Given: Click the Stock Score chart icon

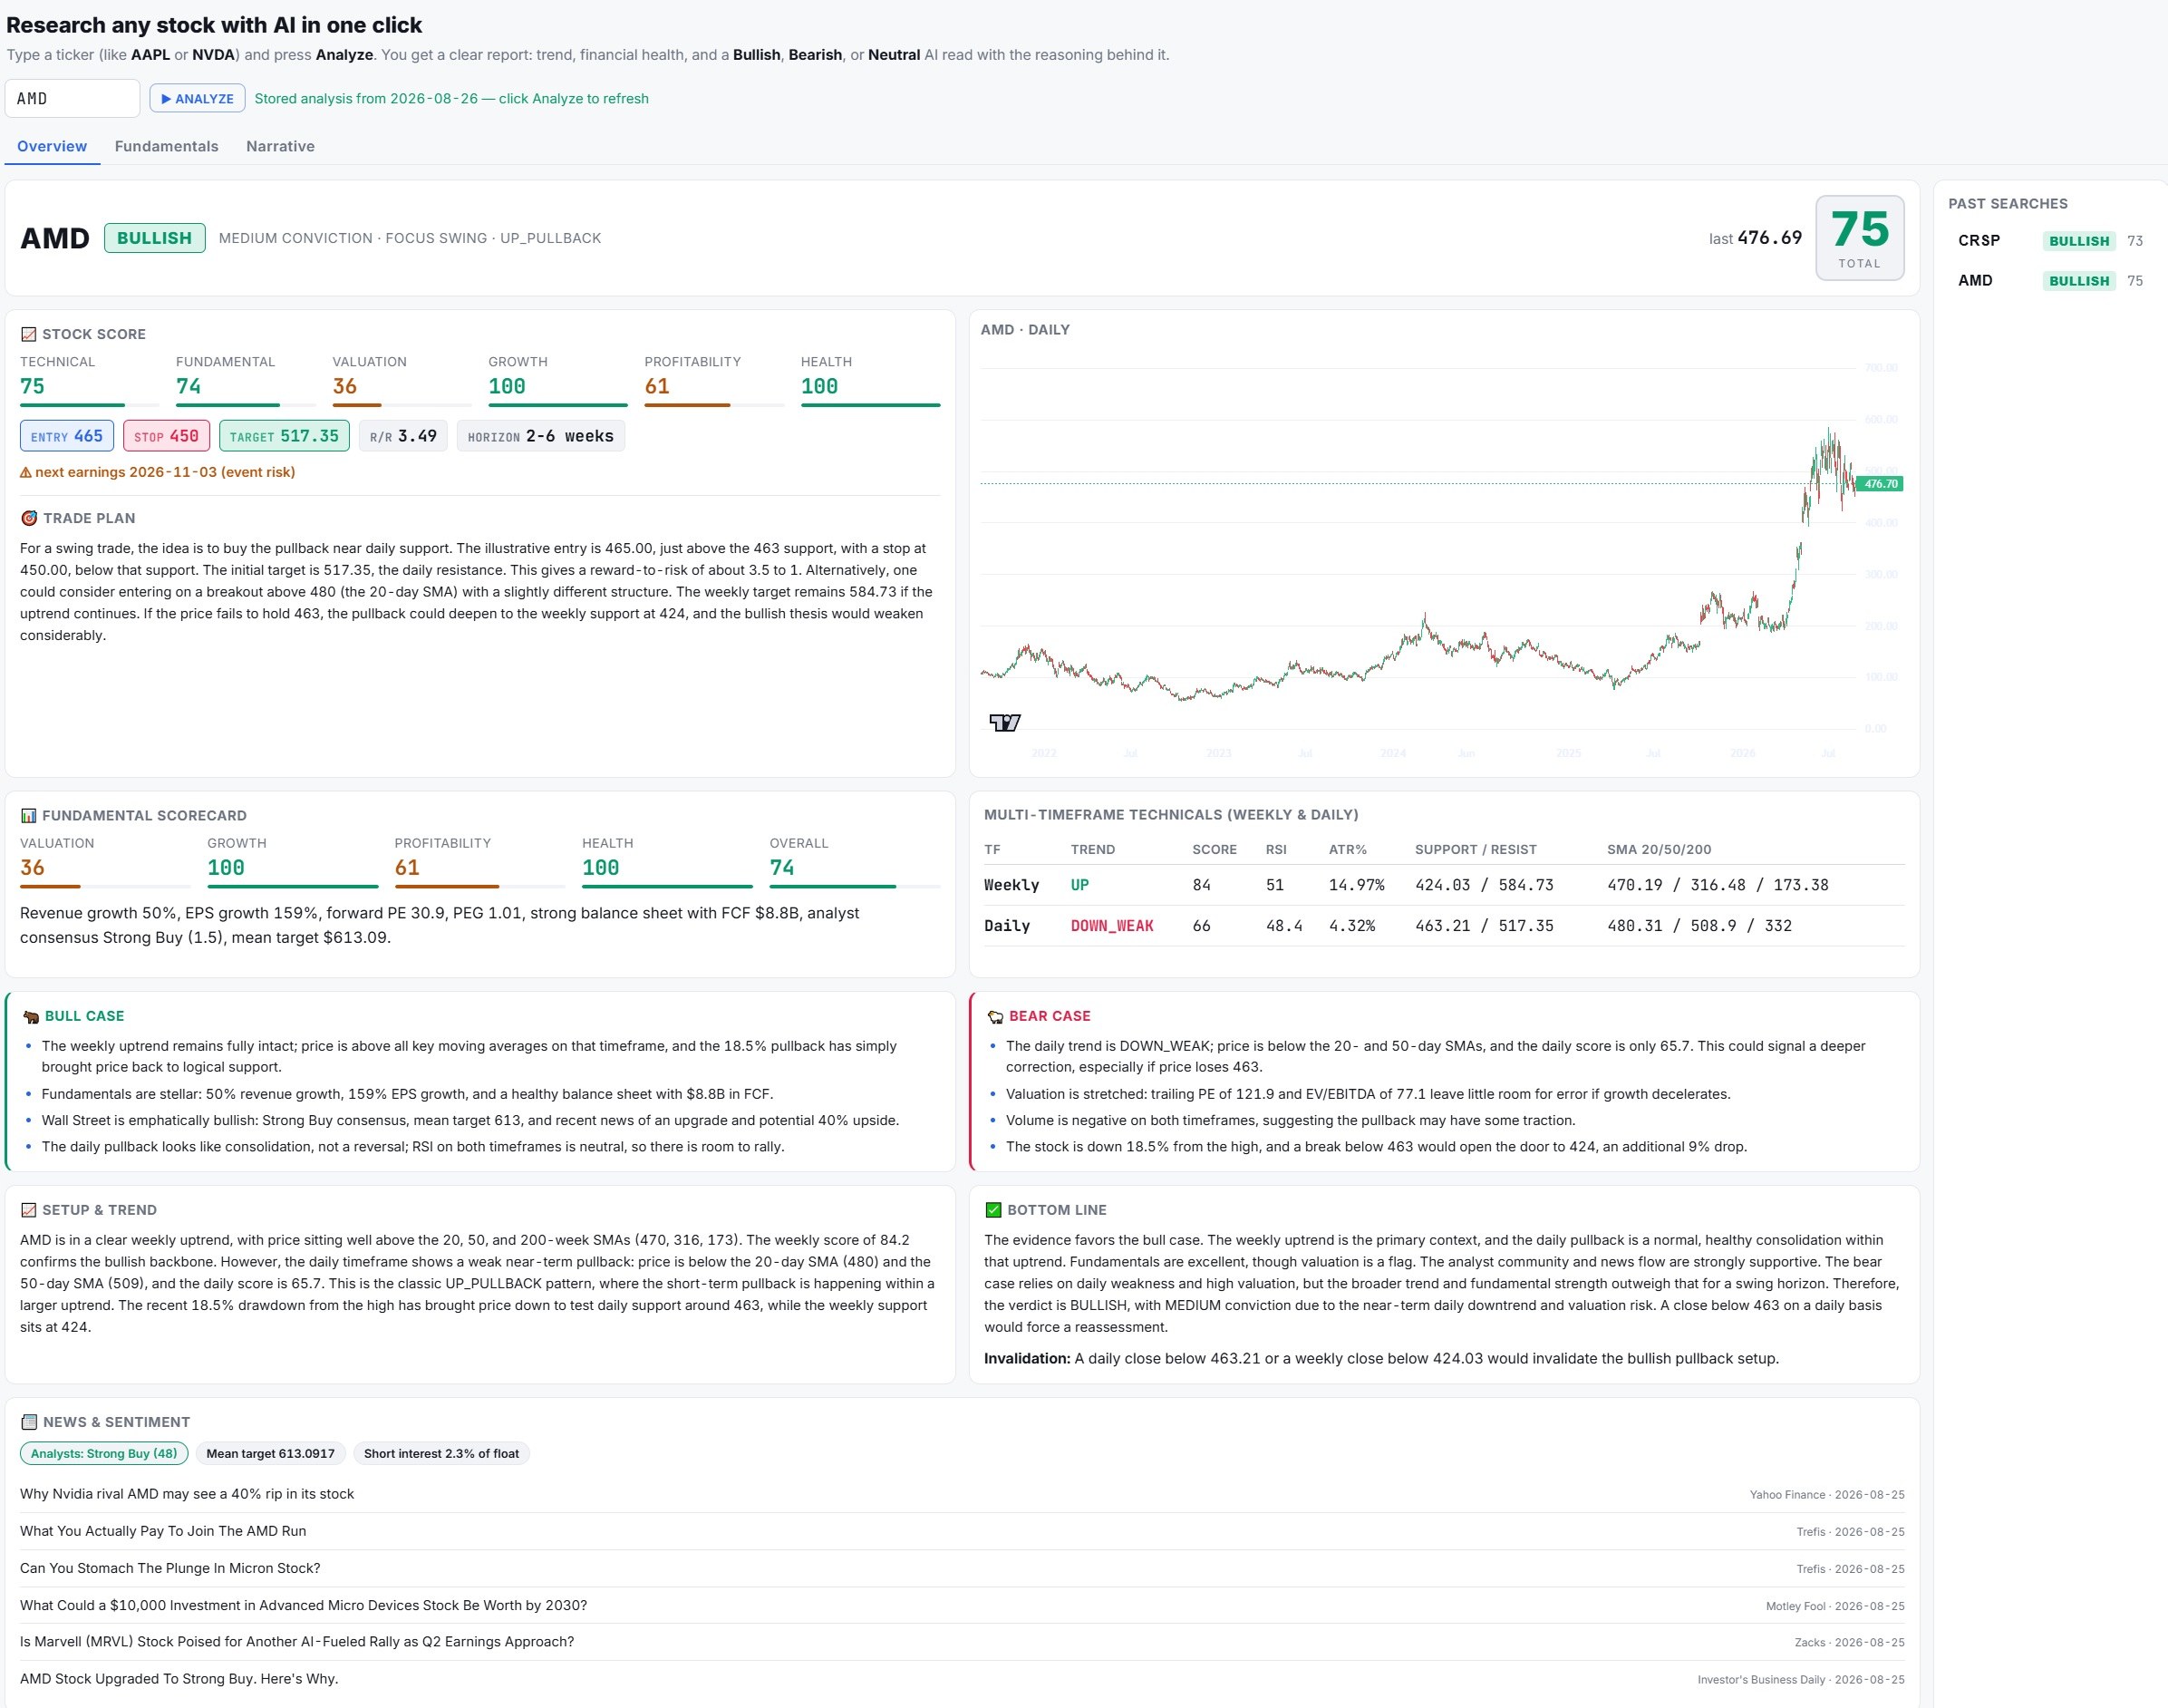Looking at the screenshot, I should 28,334.
